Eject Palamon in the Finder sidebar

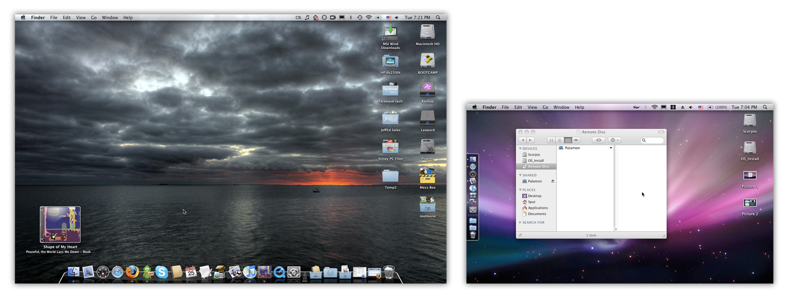[553, 181]
